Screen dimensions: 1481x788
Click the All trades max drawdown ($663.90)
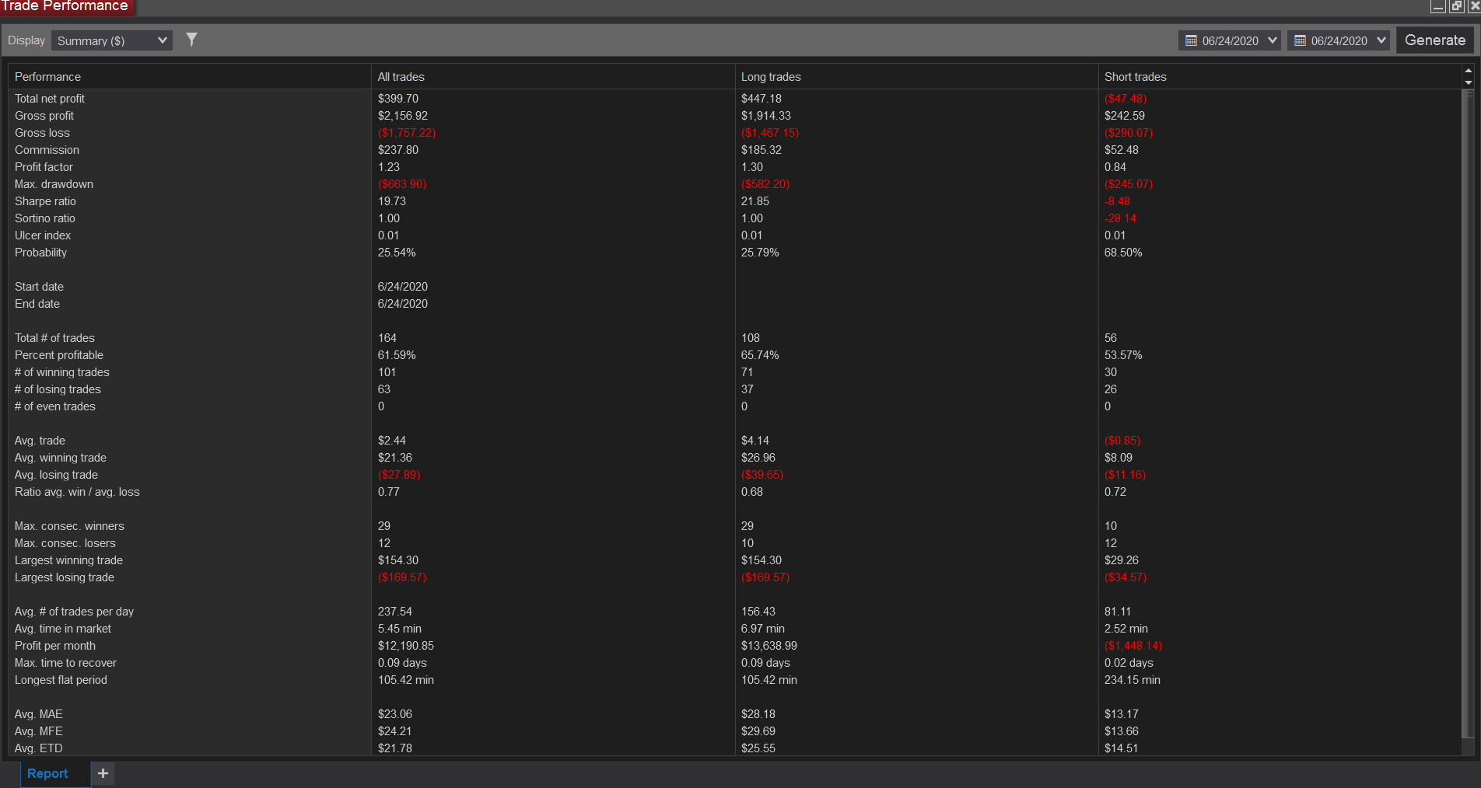point(402,184)
